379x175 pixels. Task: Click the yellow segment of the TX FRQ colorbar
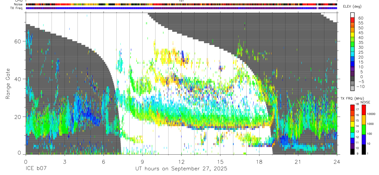[x=352, y=124]
